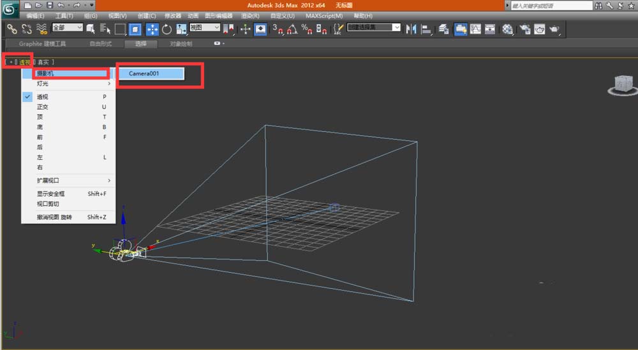The width and height of the screenshot is (638, 350).
Task: Choose Camera001 from the submenu
Action: pos(151,73)
